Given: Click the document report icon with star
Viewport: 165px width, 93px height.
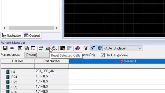Looking at the screenshot, I should click(x=27, y=48).
